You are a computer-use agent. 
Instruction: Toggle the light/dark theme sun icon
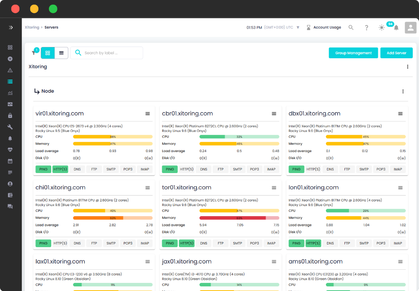coord(382,28)
